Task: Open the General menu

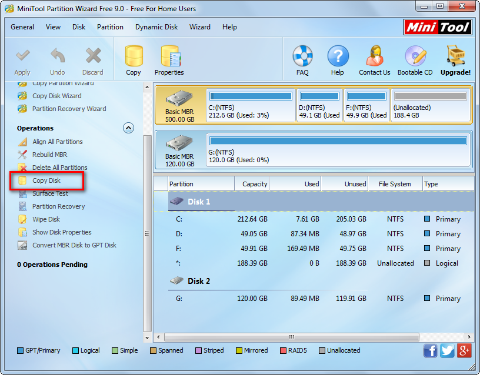Action: coord(22,27)
